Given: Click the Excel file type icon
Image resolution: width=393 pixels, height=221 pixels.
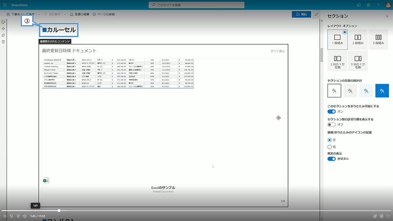Looking at the screenshot, I should (46, 181).
